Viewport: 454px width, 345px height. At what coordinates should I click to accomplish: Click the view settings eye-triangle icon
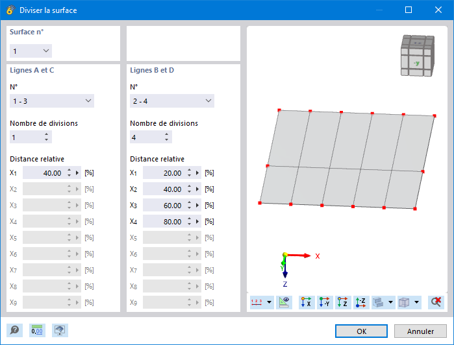click(x=284, y=302)
